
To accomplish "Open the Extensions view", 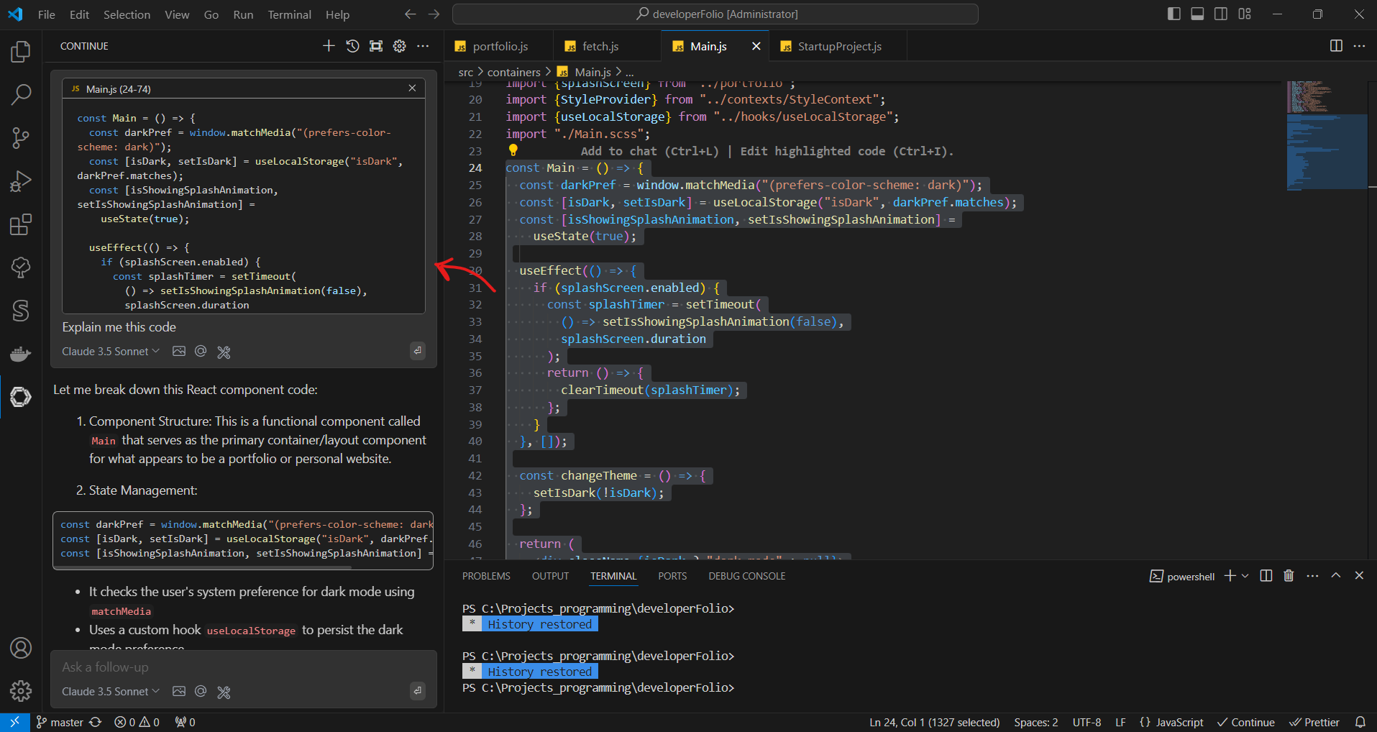I will click(21, 224).
